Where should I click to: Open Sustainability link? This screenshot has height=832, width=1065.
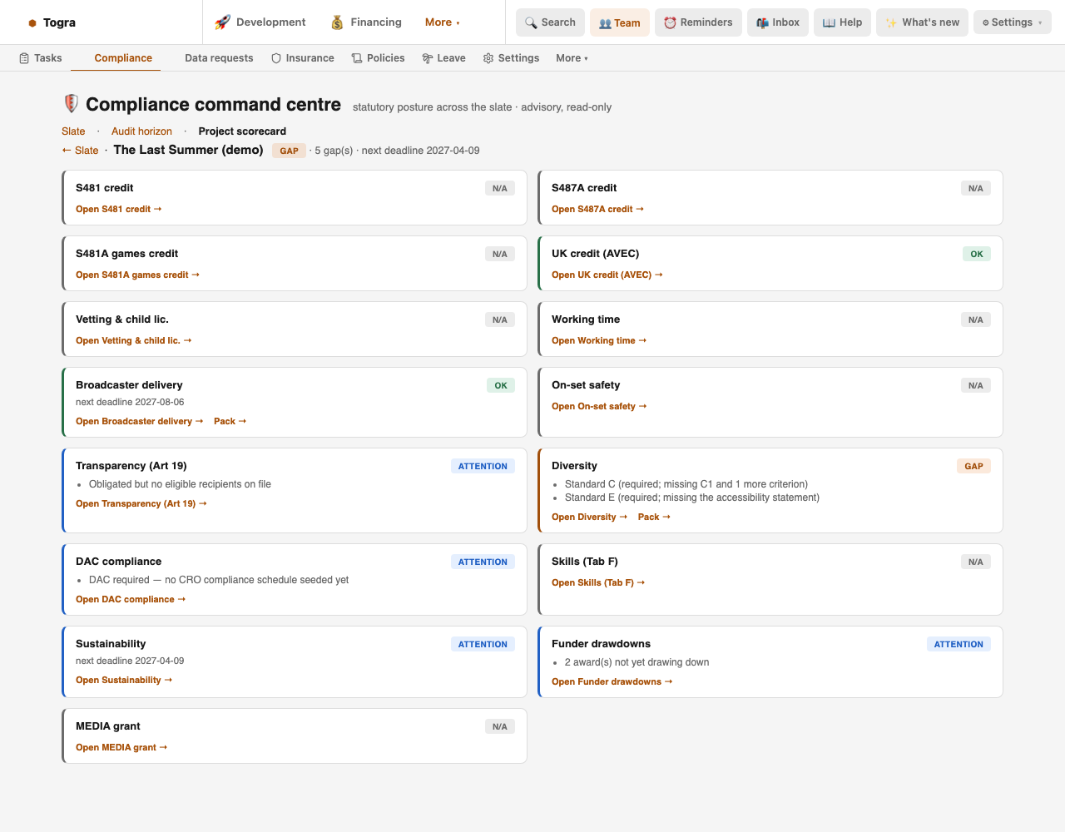coord(124,681)
